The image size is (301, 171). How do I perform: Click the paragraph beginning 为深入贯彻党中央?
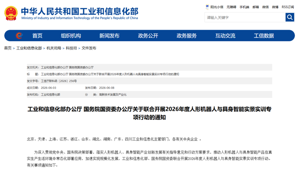coord(149,159)
